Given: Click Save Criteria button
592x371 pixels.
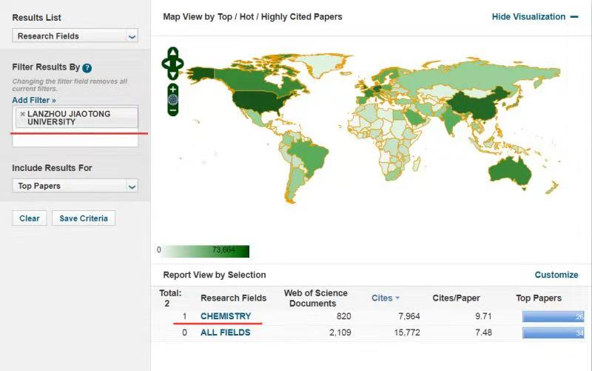Looking at the screenshot, I should point(83,218).
